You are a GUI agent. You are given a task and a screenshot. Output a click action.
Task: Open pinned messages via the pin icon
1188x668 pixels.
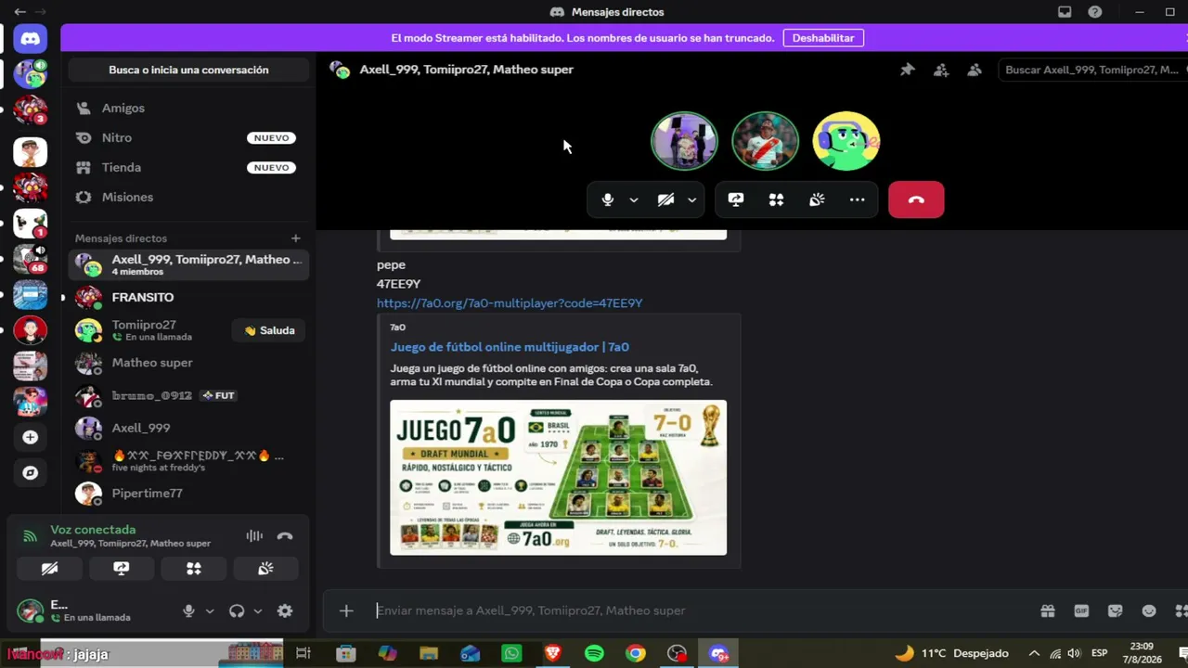[907, 70]
